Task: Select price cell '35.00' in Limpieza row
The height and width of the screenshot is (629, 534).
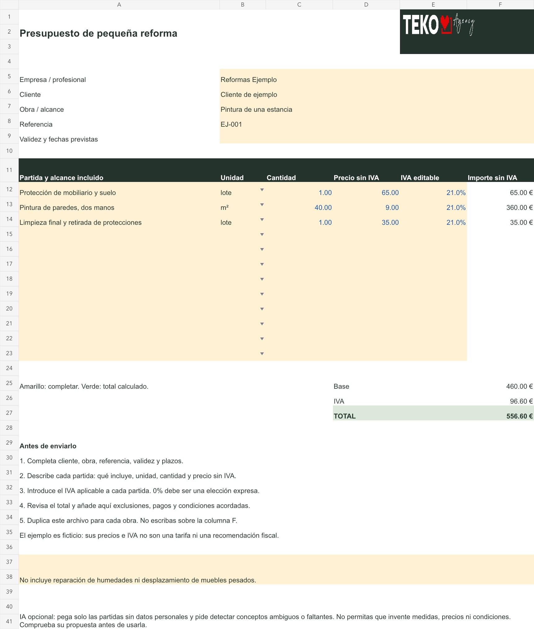Action: pyautogui.click(x=366, y=219)
